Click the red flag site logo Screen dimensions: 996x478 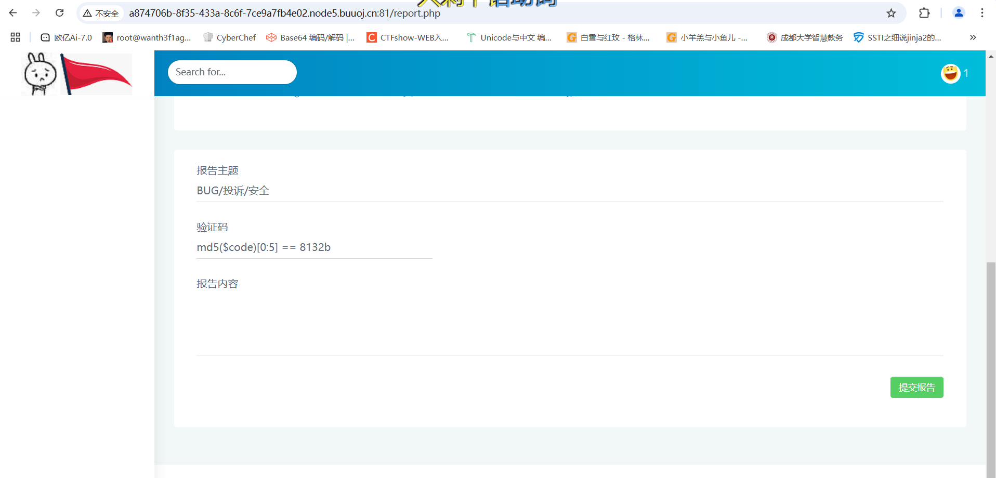[x=96, y=74]
